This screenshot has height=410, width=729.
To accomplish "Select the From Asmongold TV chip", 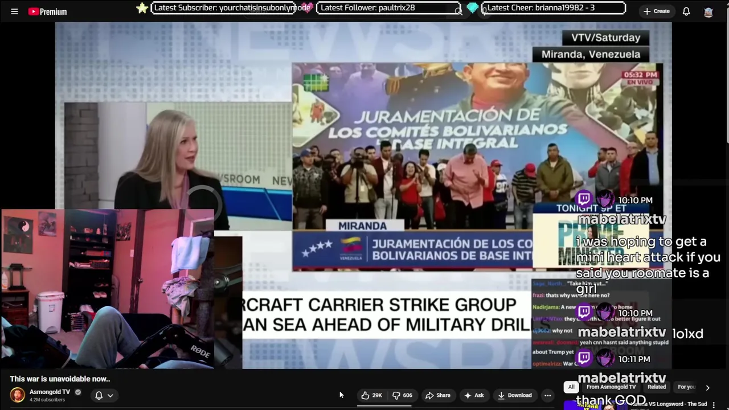I will coord(611,387).
